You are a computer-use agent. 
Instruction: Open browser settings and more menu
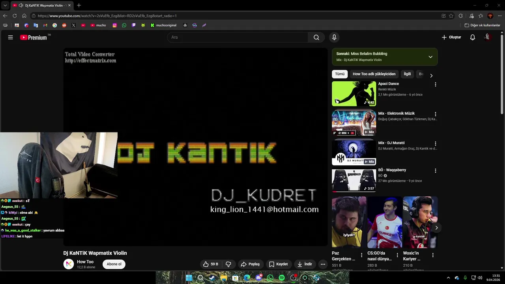pyautogui.click(x=500, y=16)
